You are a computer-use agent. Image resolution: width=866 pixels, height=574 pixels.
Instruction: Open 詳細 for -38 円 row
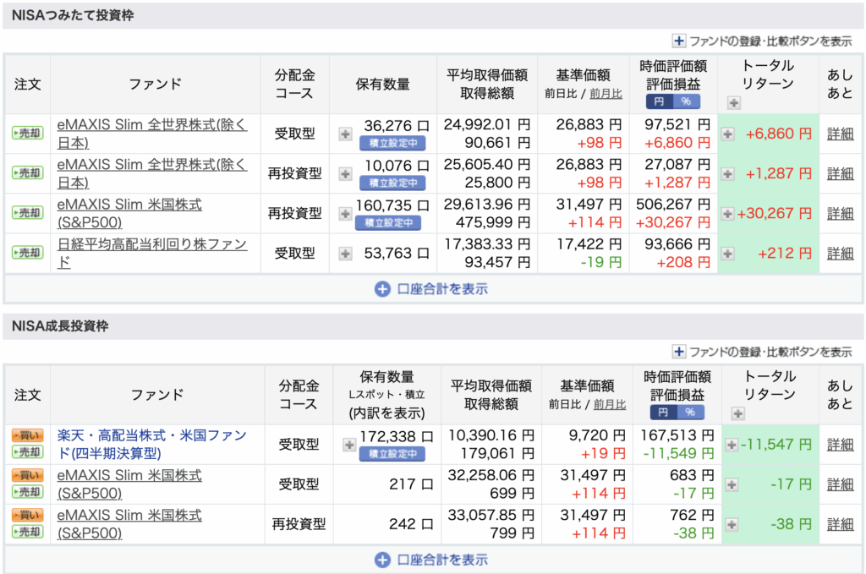pyautogui.click(x=840, y=524)
